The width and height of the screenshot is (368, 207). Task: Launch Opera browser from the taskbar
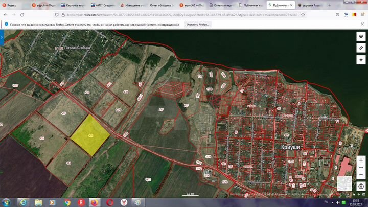coord(109,202)
